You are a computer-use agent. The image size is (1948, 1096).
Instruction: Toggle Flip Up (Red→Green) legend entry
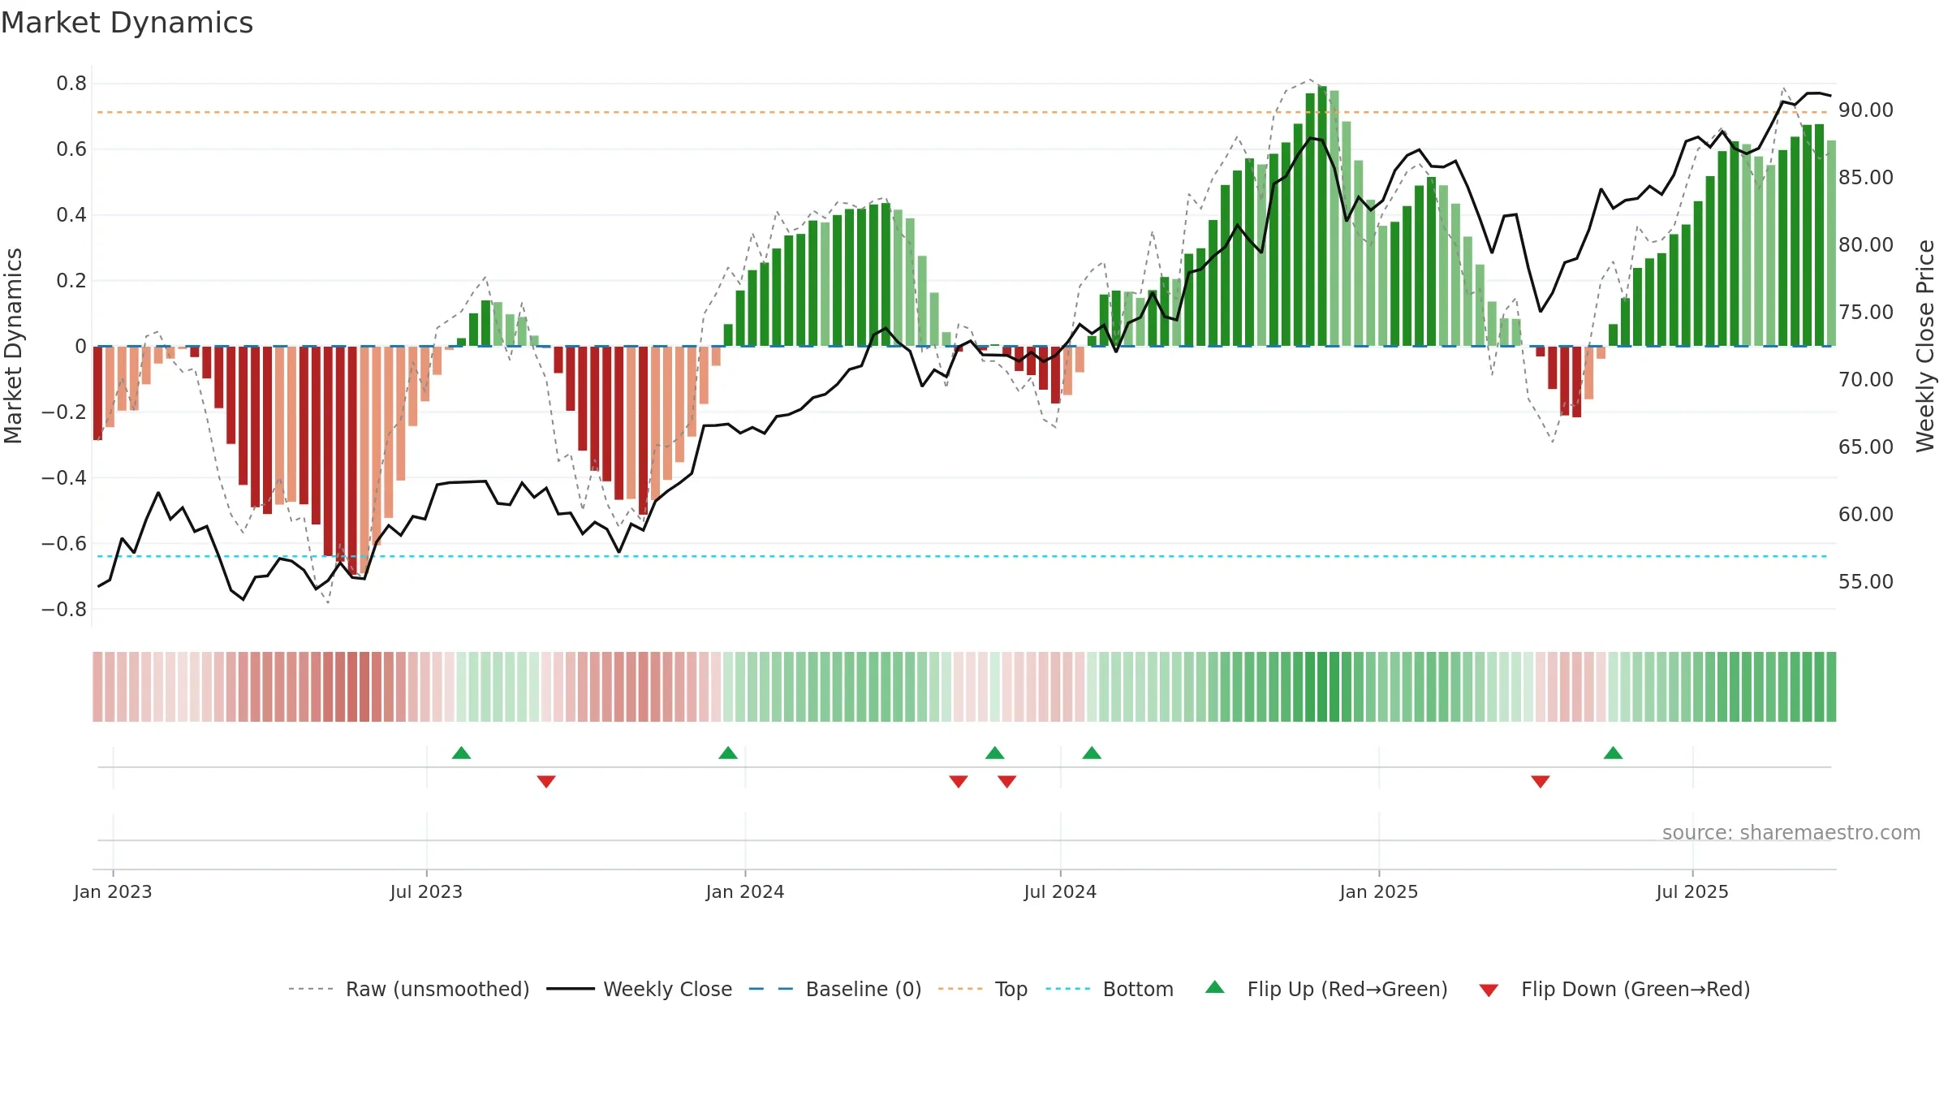coord(1326,989)
